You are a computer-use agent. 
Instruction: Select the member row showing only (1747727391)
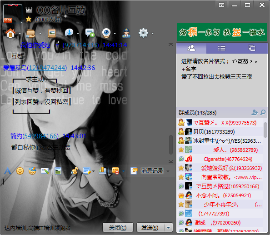pos(220,214)
